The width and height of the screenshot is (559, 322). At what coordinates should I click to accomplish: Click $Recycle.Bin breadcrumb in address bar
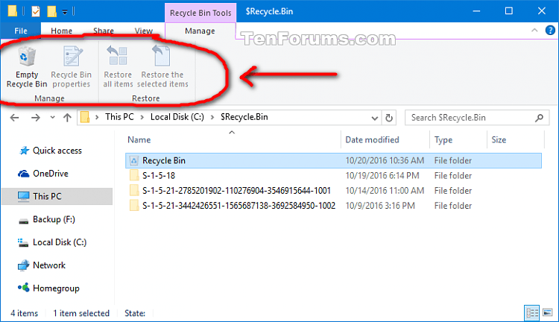pos(244,117)
